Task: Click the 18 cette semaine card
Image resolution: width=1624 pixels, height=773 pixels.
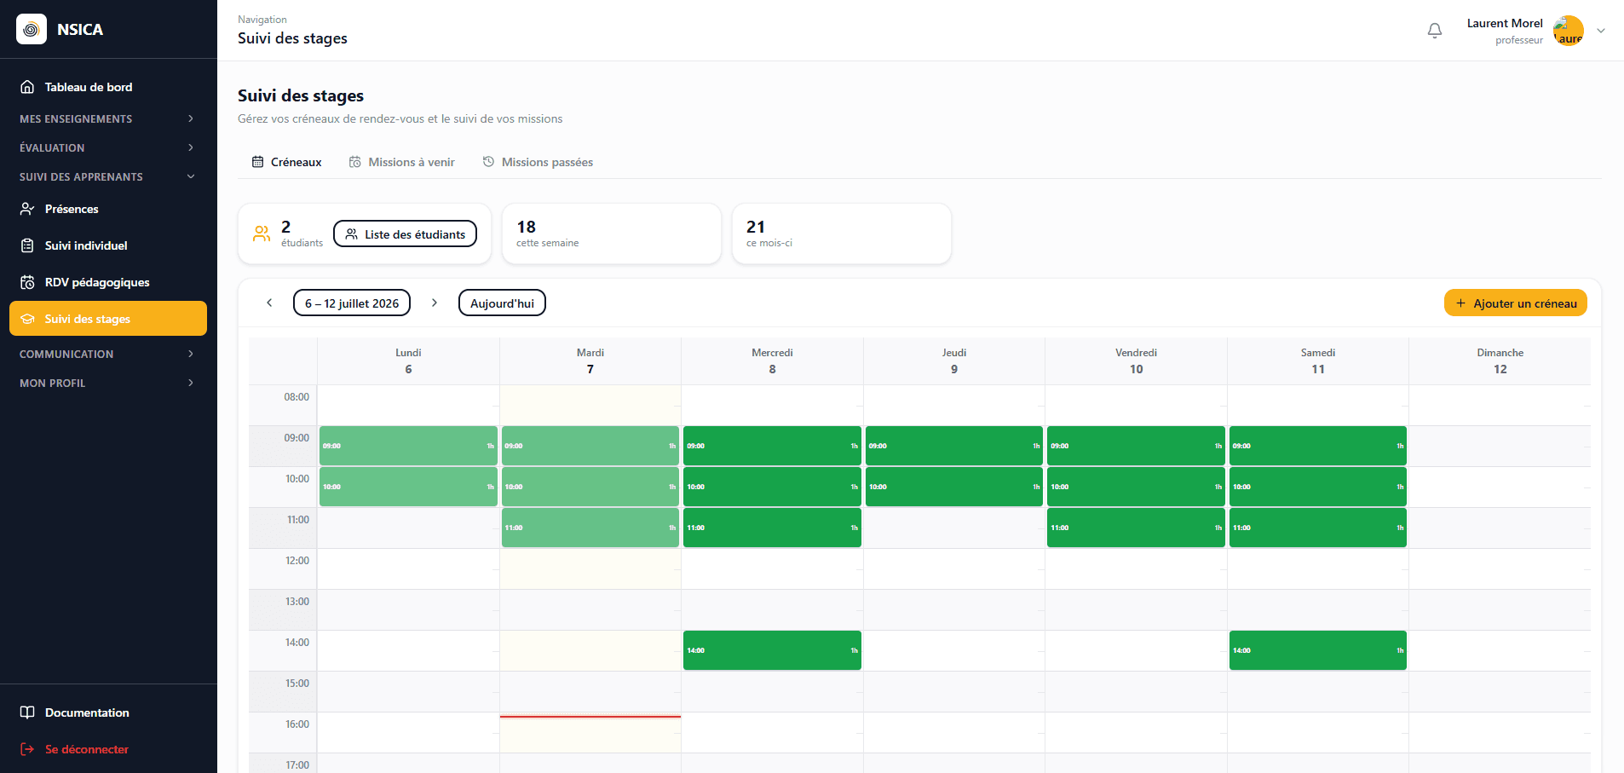Action: coord(612,234)
